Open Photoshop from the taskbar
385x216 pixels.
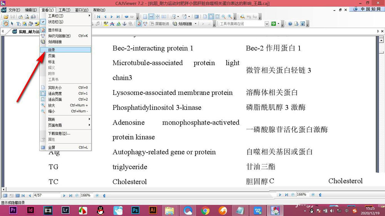pos(135,210)
